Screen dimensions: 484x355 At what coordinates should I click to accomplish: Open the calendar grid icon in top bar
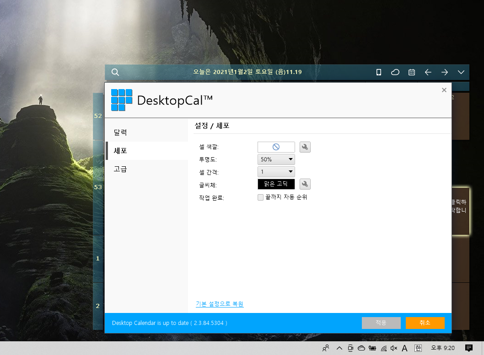tap(411, 72)
